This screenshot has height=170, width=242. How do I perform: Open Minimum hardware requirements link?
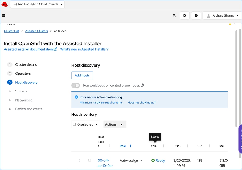[x=101, y=103]
